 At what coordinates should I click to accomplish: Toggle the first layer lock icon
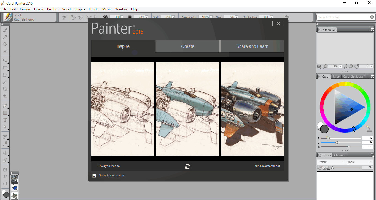(x=319, y=168)
